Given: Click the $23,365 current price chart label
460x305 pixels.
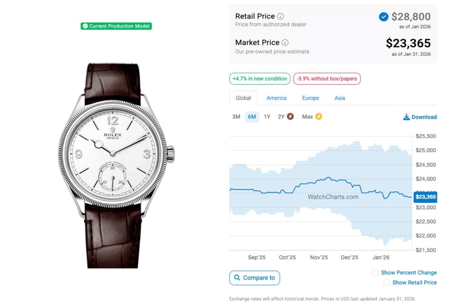Looking at the screenshot, I should point(426,197).
